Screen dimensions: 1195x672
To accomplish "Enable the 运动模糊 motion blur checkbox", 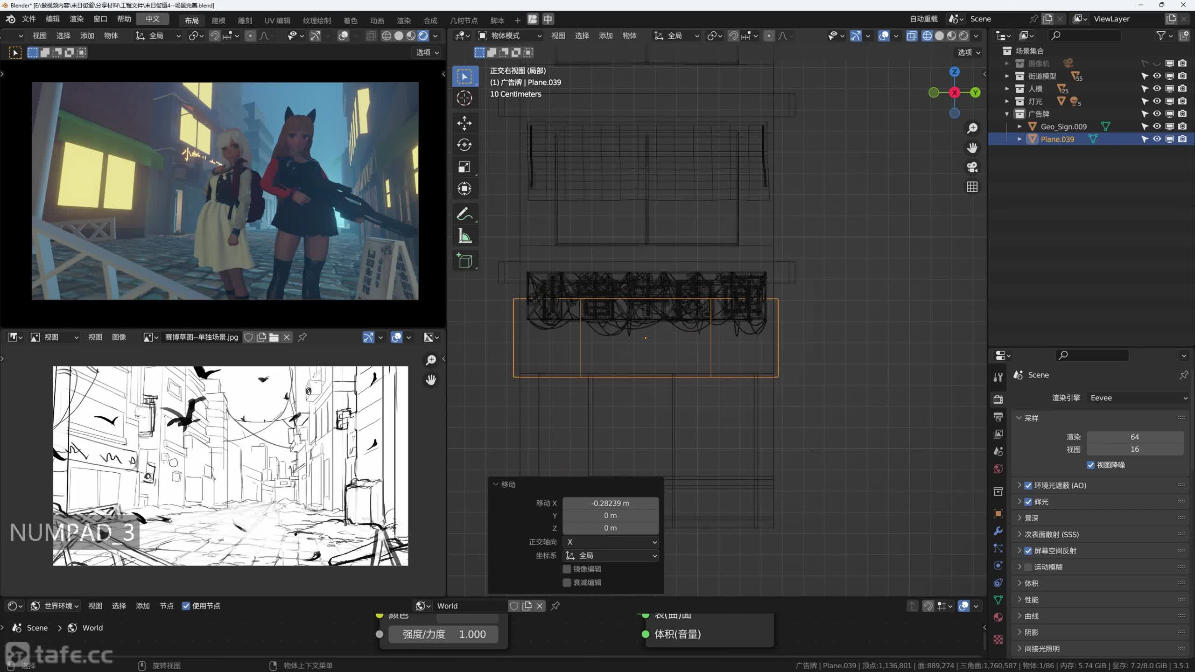I will click(x=1028, y=567).
